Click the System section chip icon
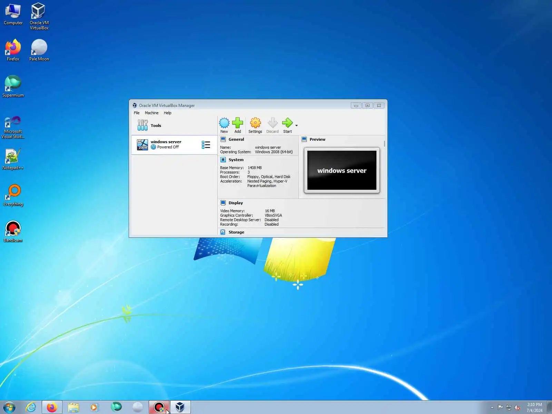The image size is (552, 414). (x=223, y=160)
